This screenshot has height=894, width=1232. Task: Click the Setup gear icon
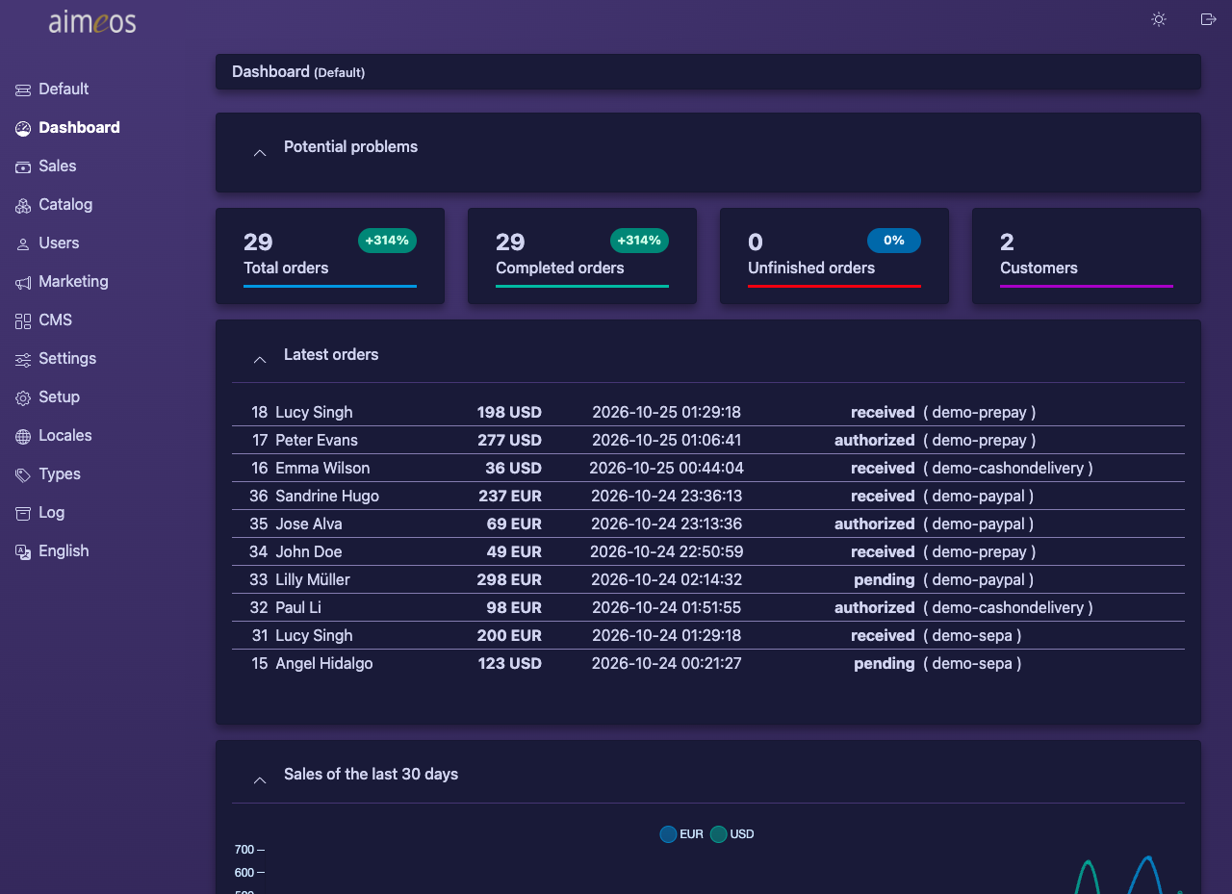point(23,397)
